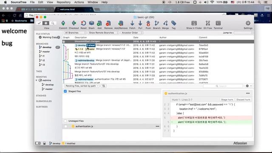Switch to log history view button
The height and width of the screenshot is (153, 272).
pos(46,23)
